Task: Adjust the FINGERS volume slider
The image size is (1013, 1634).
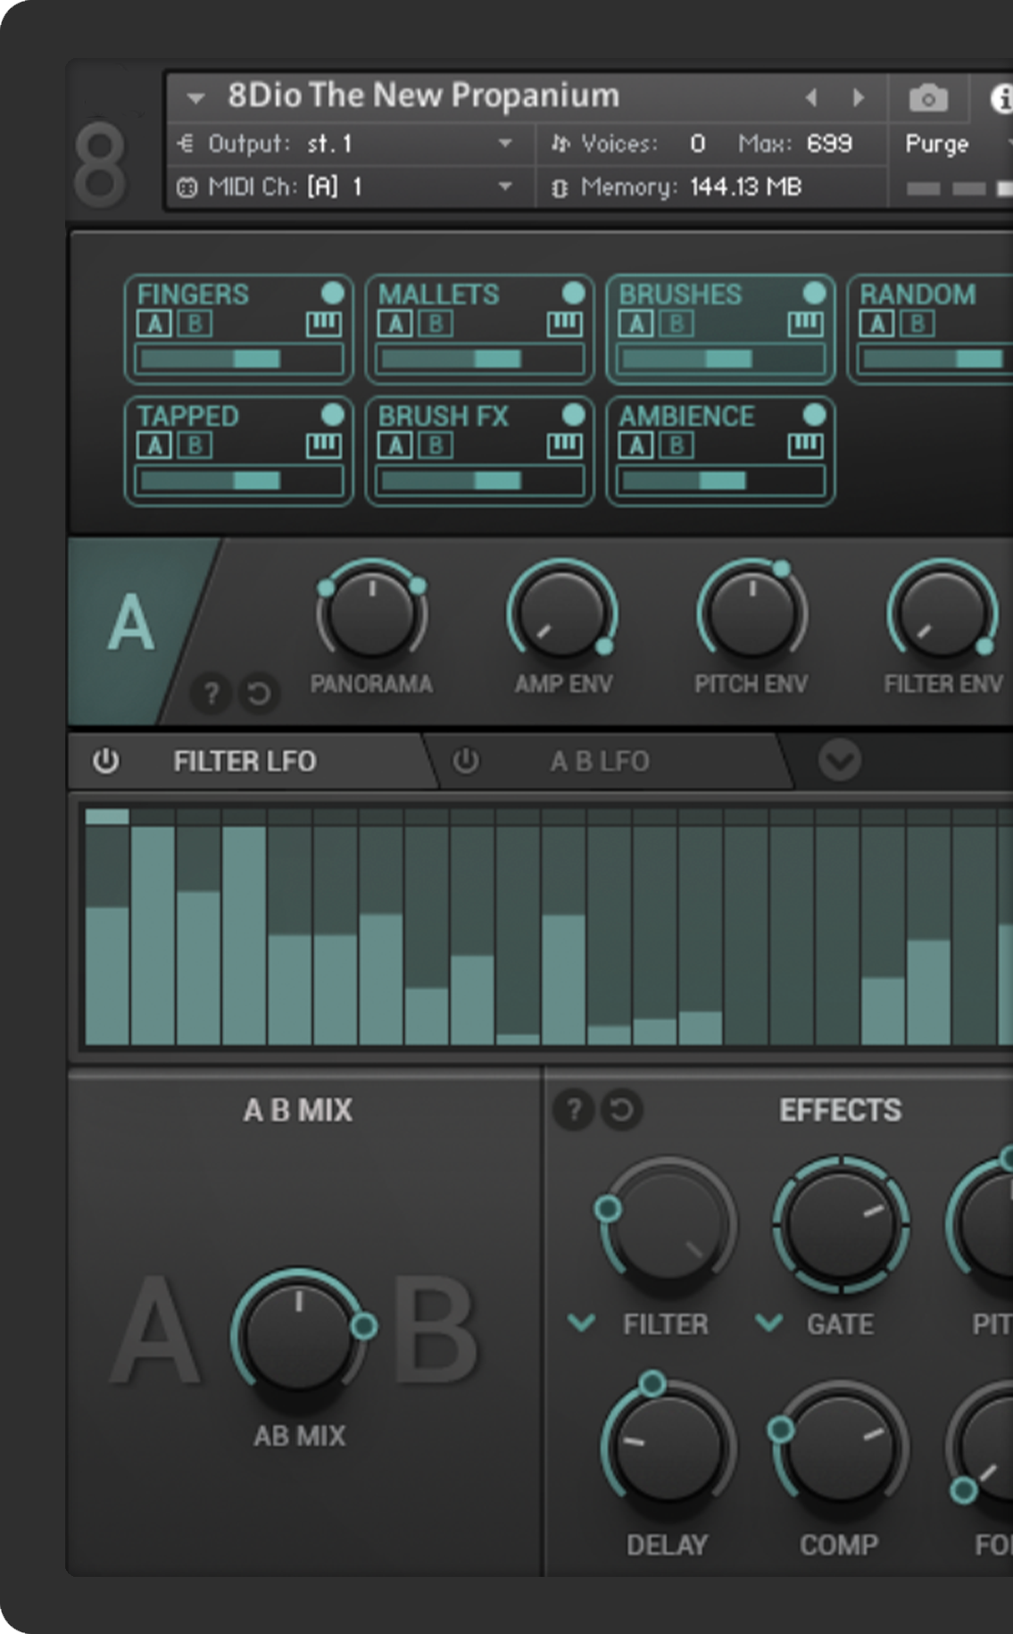Action: point(238,359)
